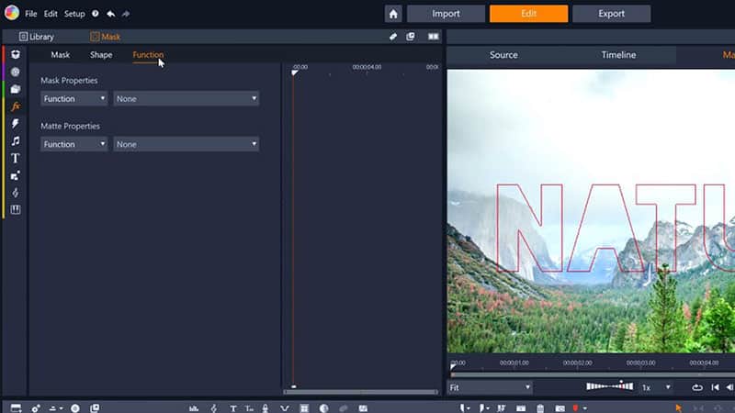Open the 1x playback speed dropdown
Image resolution: width=735 pixels, height=413 pixels.
coord(656,387)
